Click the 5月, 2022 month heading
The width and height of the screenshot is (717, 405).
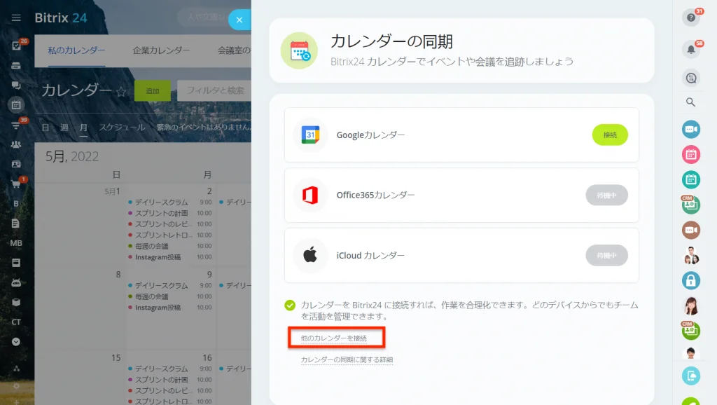point(72,156)
